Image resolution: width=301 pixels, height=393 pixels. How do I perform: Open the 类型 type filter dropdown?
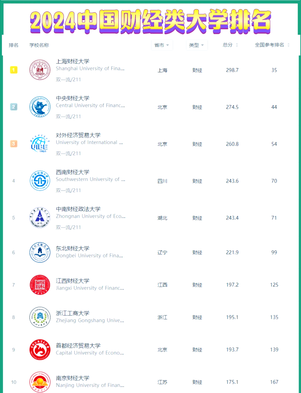[197, 45]
